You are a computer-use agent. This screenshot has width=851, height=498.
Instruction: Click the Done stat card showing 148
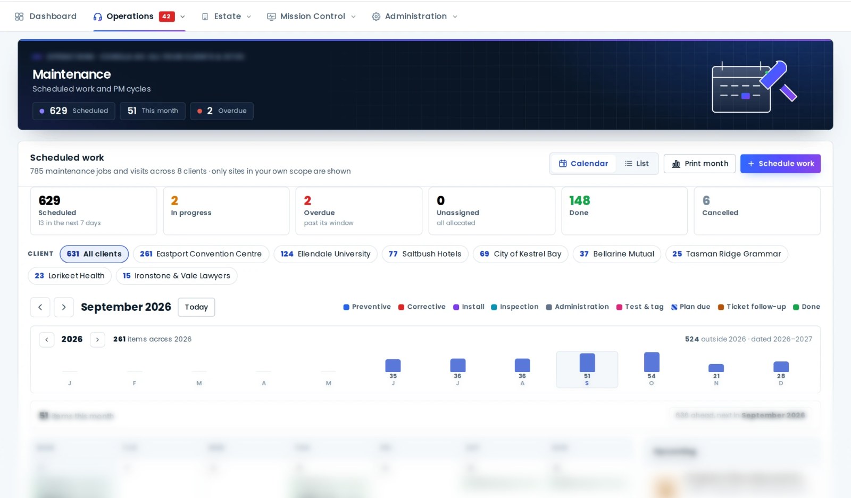tap(624, 211)
